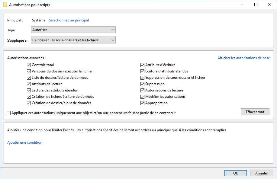The width and height of the screenshot is (277, 179).
Task: Click the Effacer tout button
Action: 255,112
